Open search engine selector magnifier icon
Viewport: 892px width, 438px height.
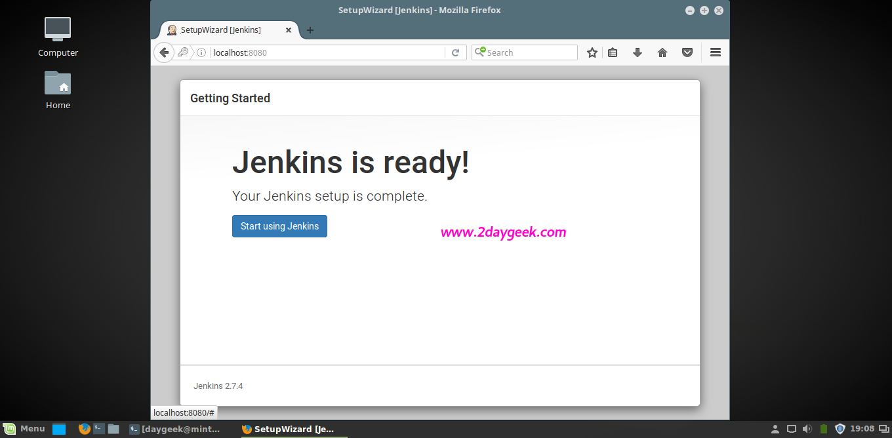(480, 52)
